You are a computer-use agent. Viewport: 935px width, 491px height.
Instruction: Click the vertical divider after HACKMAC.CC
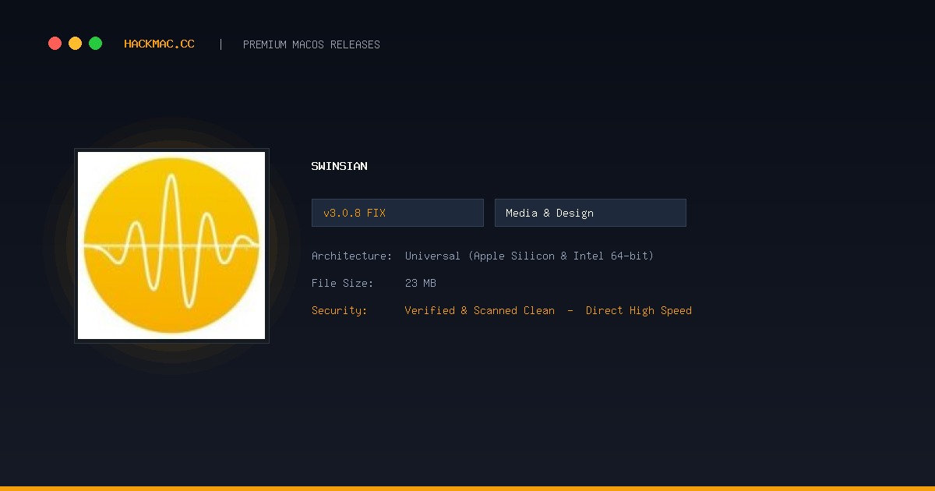pos(221,44)
